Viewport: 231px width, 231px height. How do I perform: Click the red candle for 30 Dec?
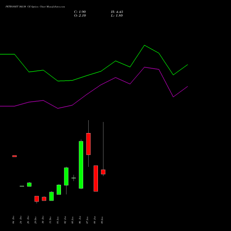[44, 199]
